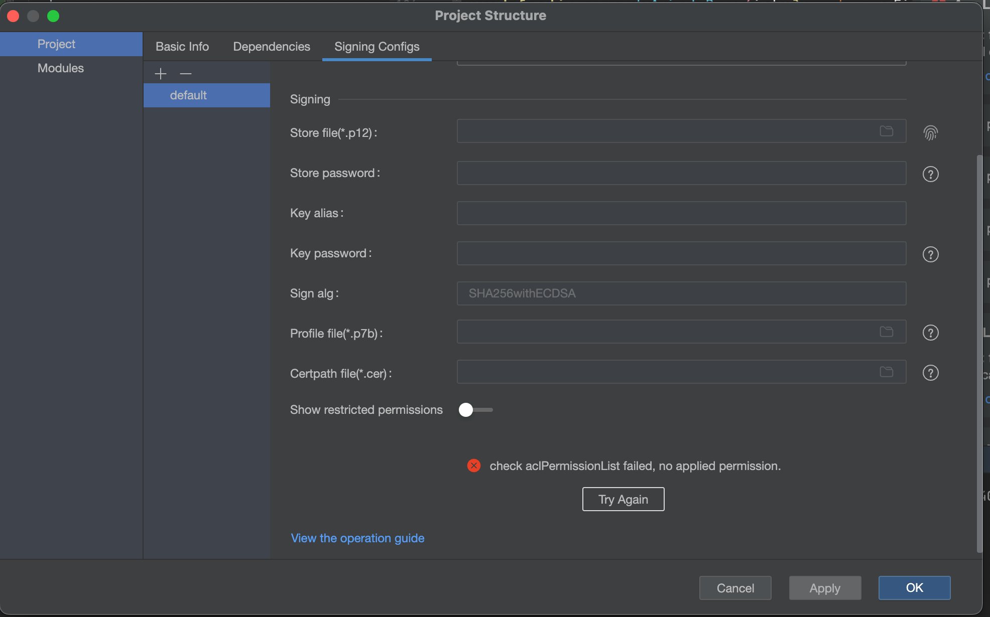Focus the Store password input field
This screenshot has height=617, width=990.
coord(681,173)
